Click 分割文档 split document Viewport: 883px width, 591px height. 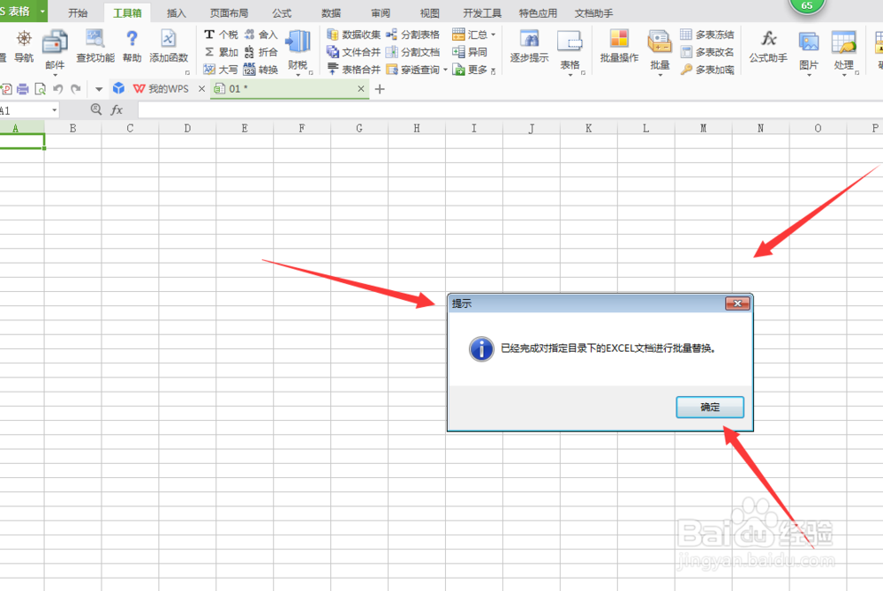click(x=412, y=52)
